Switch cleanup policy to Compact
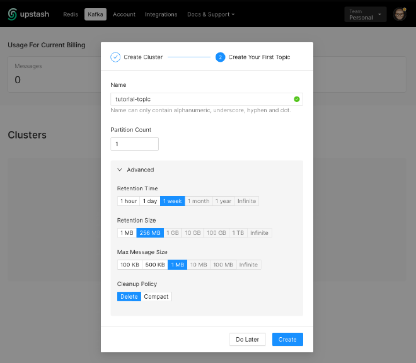 [156, 296]
